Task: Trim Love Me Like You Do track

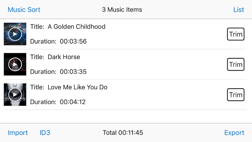Action: [236, 95]
